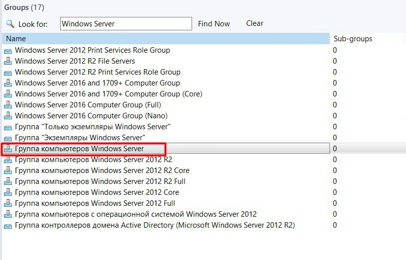Select Группа компьютеров Windows Server 2012 Full

pyautogui.click(x=95, y=203)
